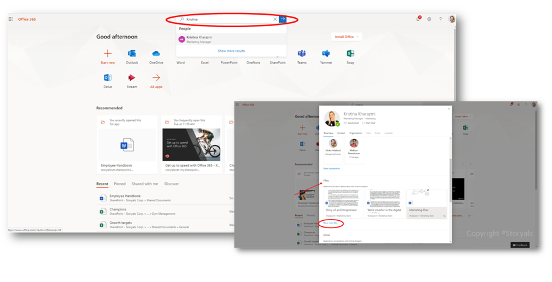
Task: Open Excel app label
Action: [204, 62]
